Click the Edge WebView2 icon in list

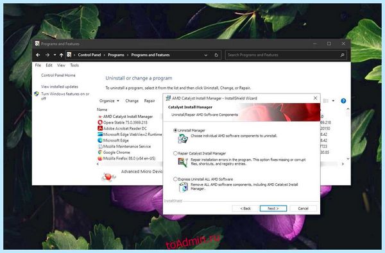(x=100, y=135)
